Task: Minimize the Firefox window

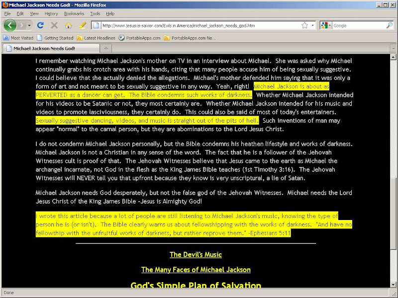Action: pyautogui.click(x=379, y=5)
